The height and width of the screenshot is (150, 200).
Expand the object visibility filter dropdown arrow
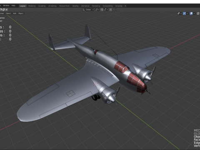click(181, 13)
